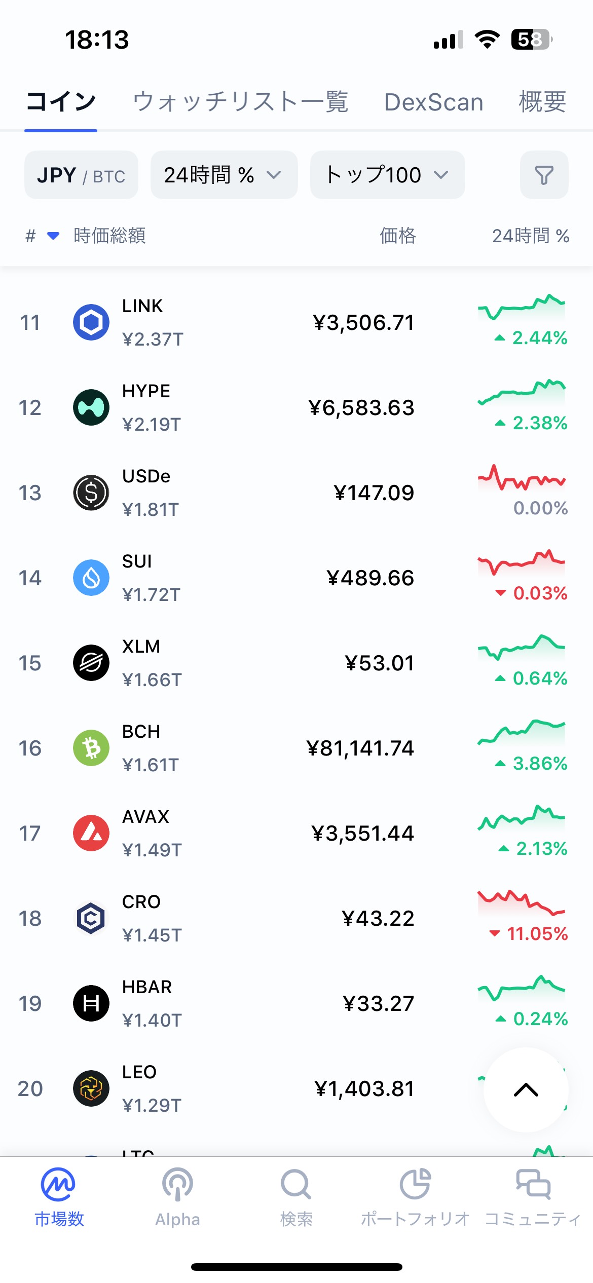Image resolution: width=593 pixels, height=1283 pixels.
Task: Tap the scroll-to-top arrow button
Action: point(526,1089)
